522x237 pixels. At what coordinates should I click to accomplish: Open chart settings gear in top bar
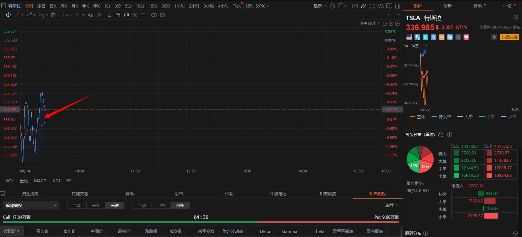(332, 6)
